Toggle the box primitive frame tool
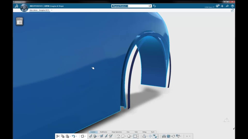The height and width of the screenshot is (139, 248). pos(135,136)
